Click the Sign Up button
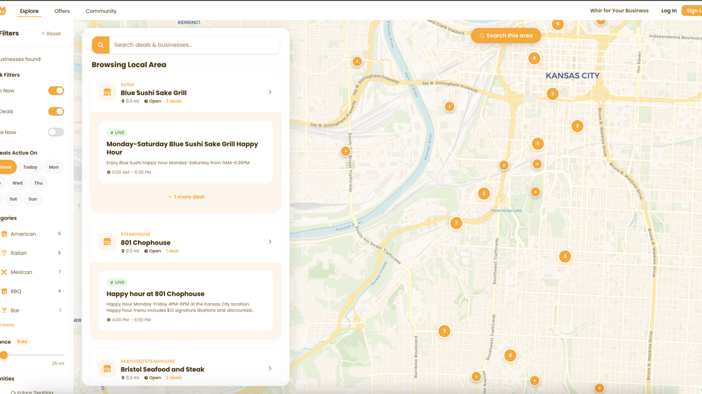The width and height of the screenshot is (702, 394). 692,10
